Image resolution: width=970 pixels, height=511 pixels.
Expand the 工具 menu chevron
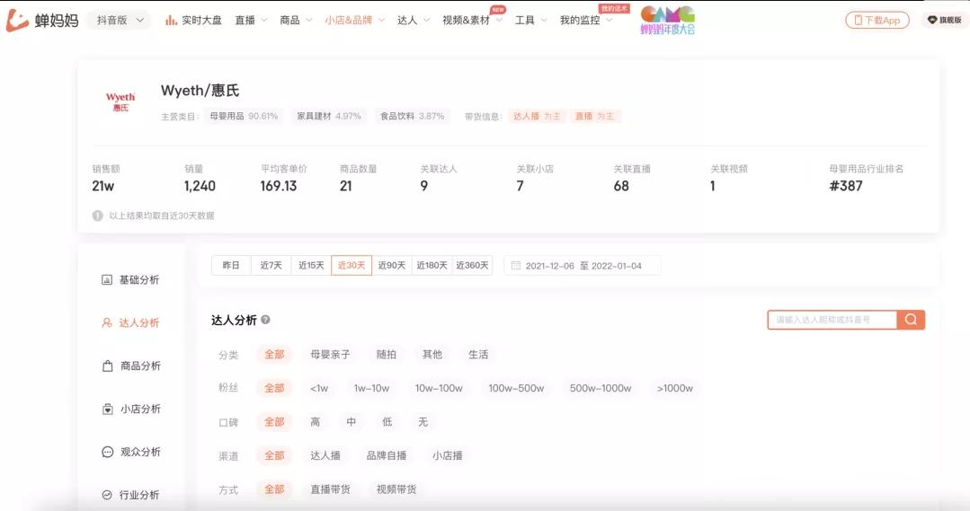click(x=544, y=21)
